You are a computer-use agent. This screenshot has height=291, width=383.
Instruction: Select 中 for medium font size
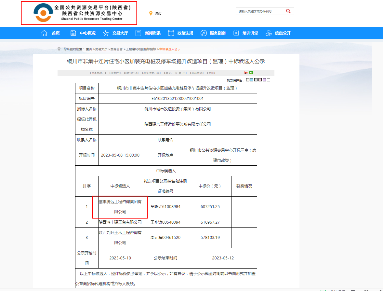point(180,73)
